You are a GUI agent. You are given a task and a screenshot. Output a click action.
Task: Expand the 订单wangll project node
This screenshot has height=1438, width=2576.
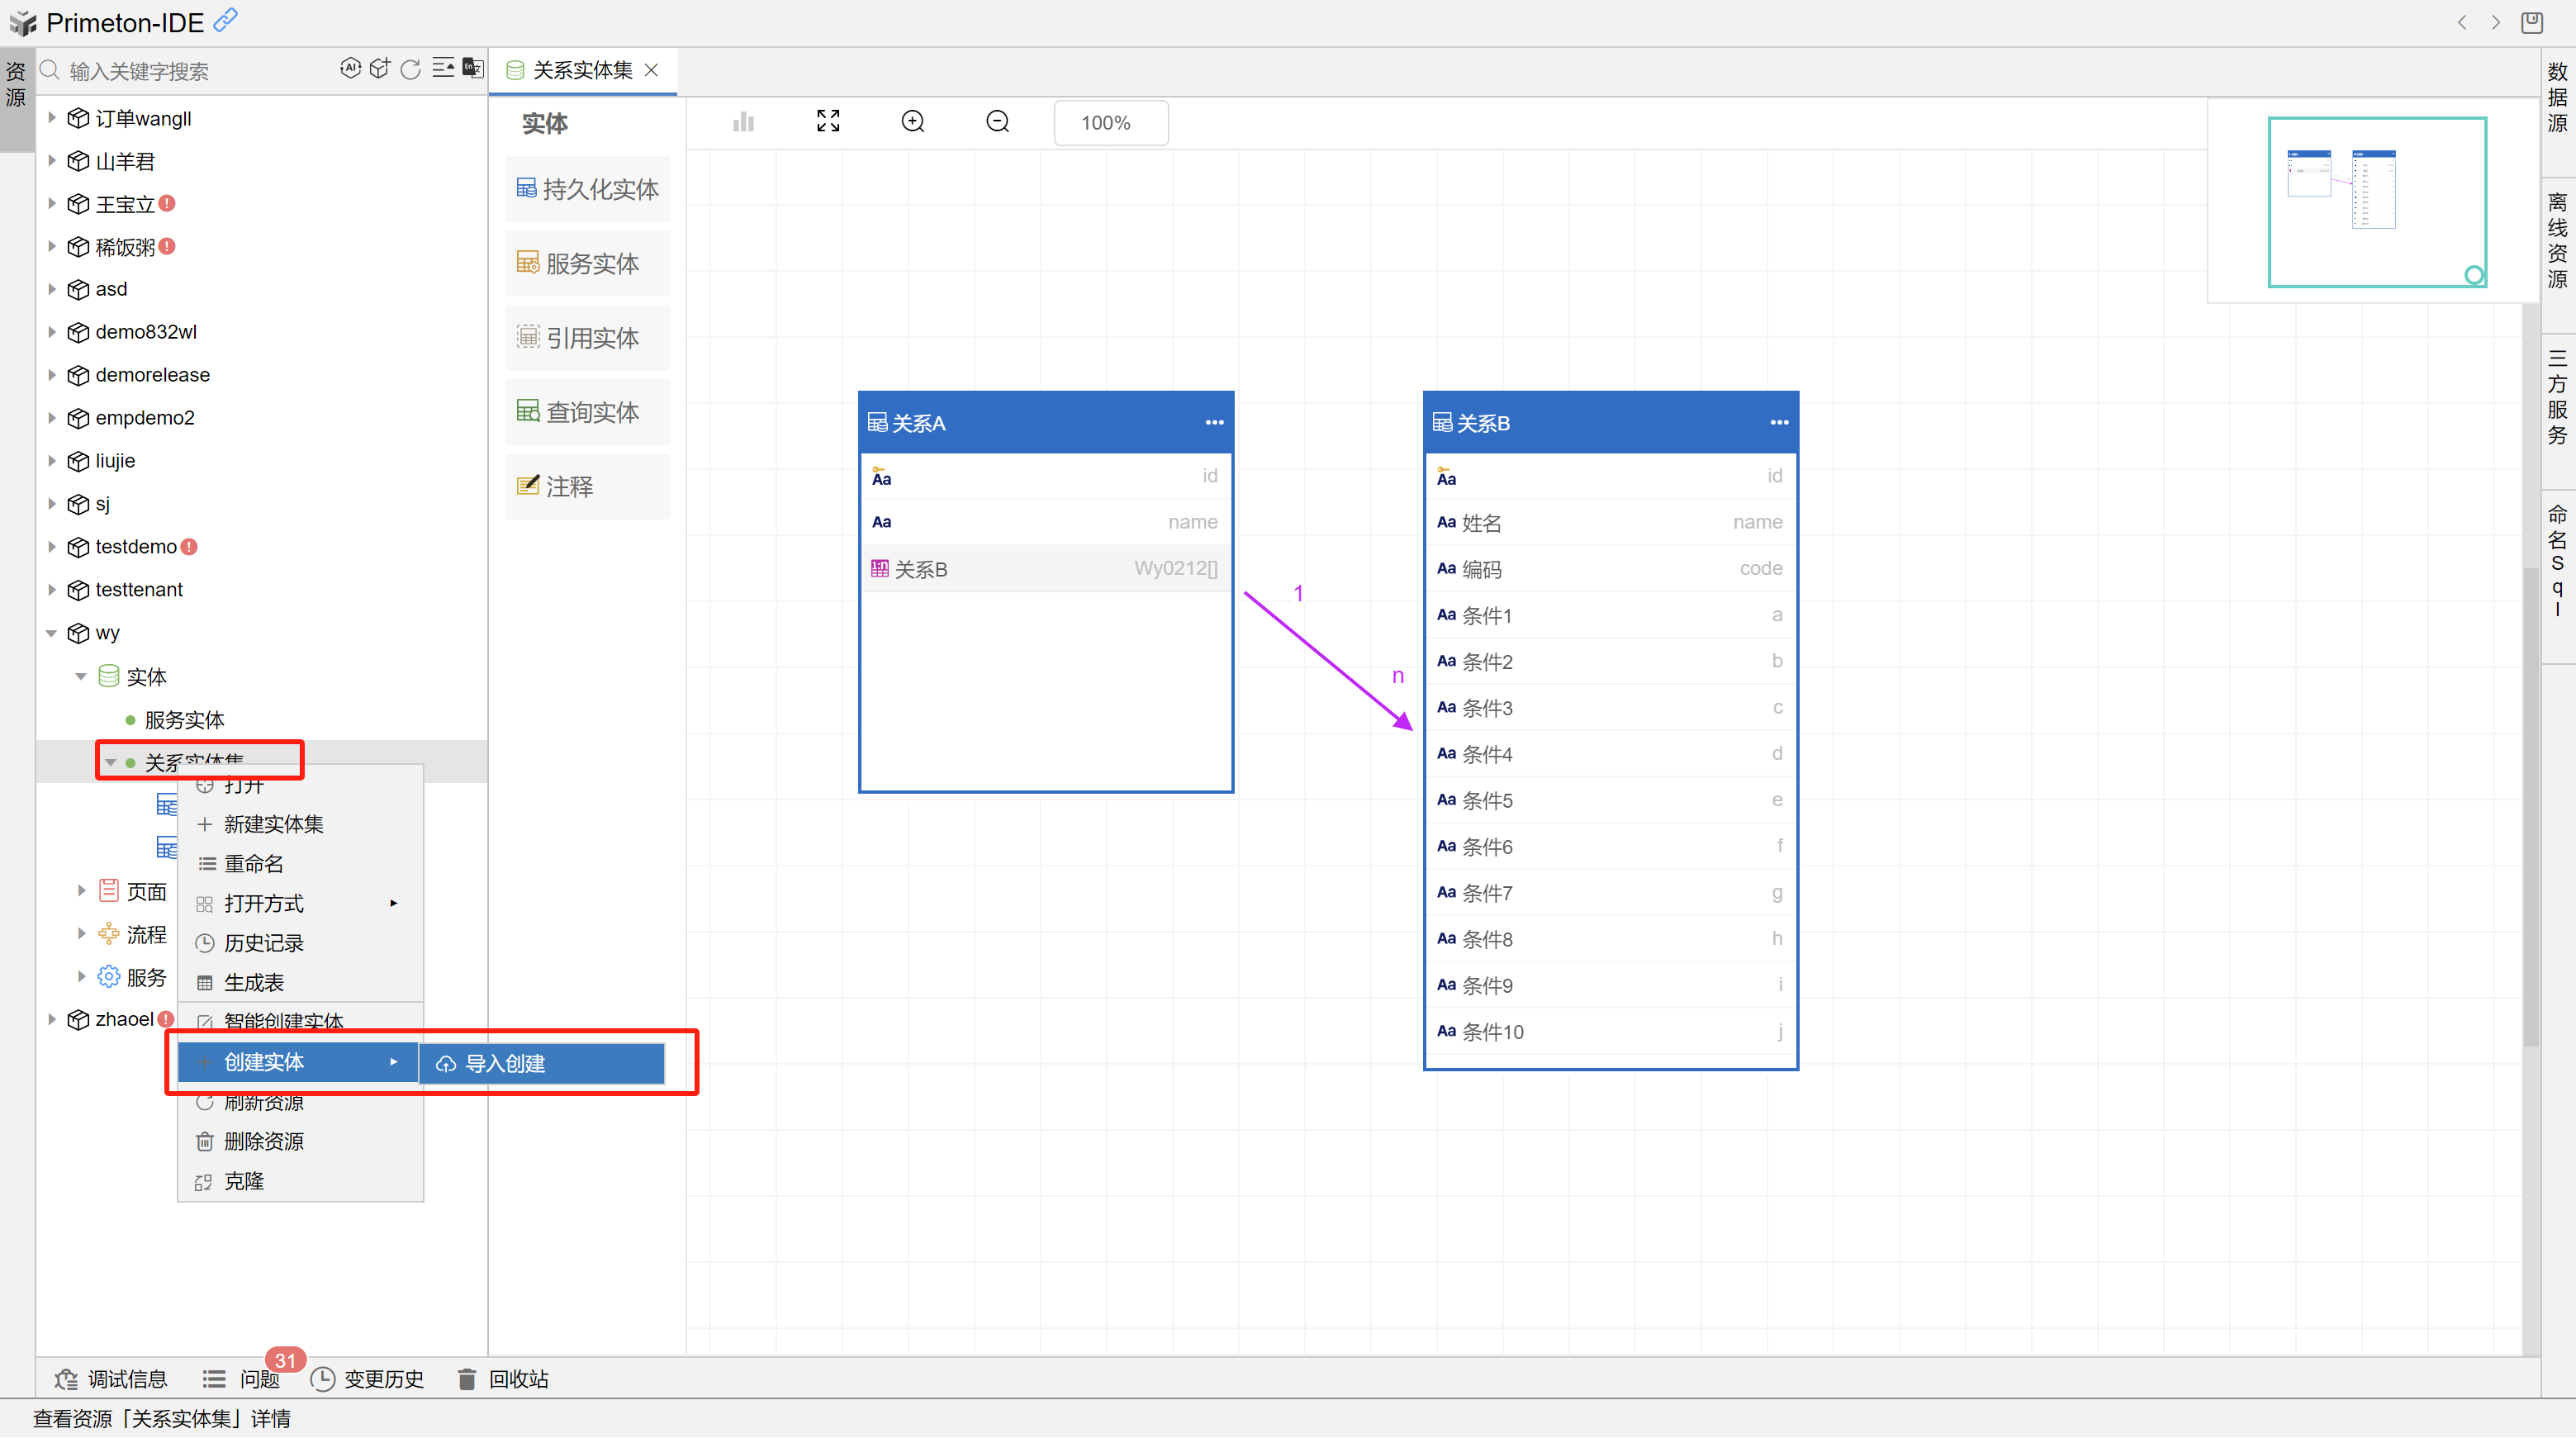[x=52, y=118]
